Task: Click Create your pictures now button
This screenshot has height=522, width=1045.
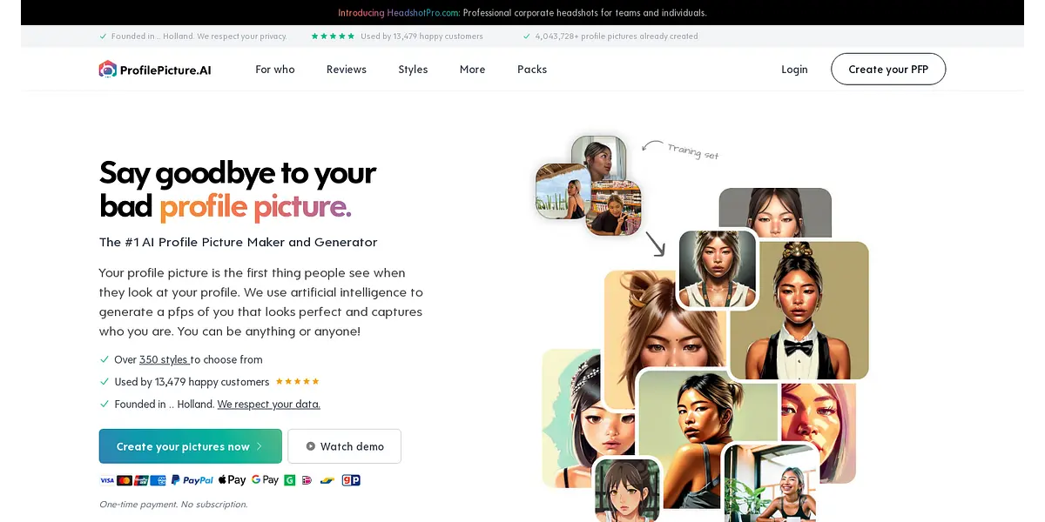Action: 190,446
